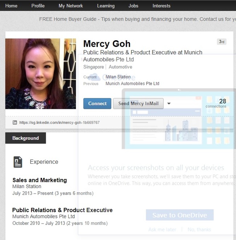Select the Background section tab
Image resolution: width=236 pixels, height=240 pixels.
25,138
